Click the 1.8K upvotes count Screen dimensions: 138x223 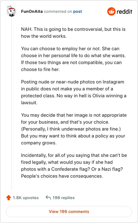[26, 198]
